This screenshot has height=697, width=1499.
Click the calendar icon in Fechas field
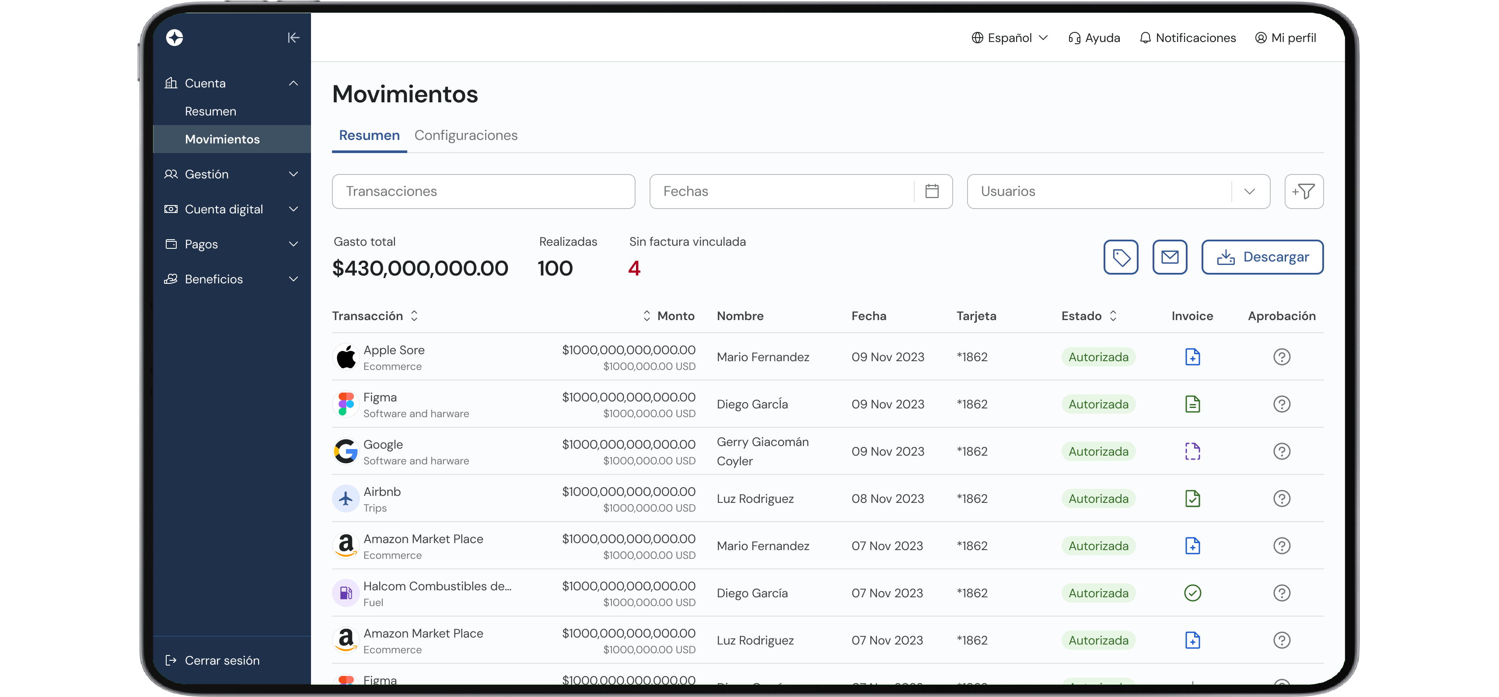[x=932, y=192]
